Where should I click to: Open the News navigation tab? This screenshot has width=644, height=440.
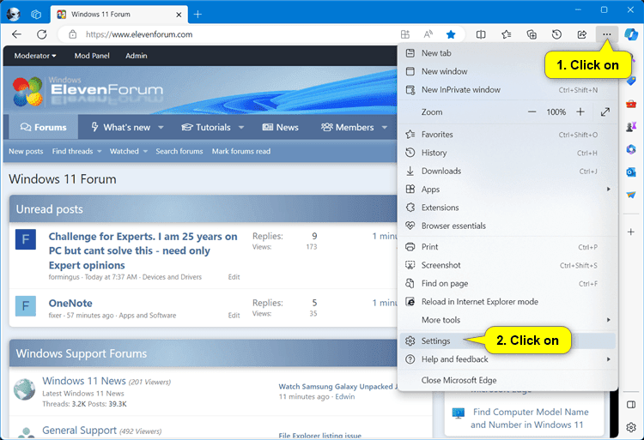(281, 128)
